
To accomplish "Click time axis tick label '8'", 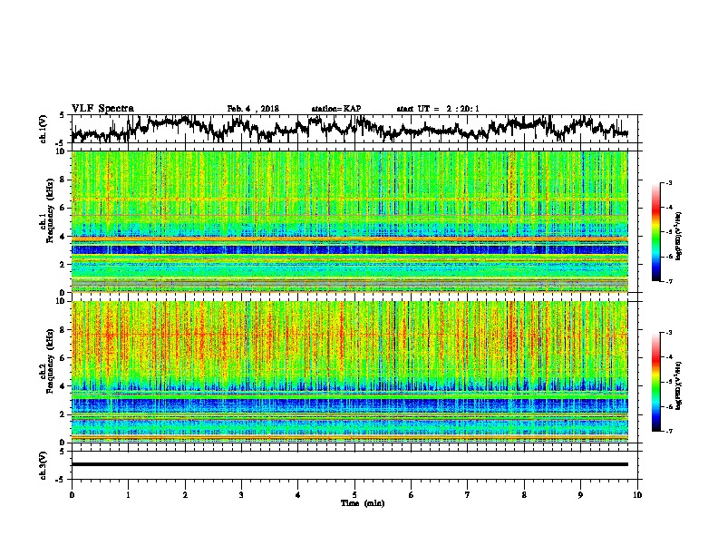I will pyautogui.click(x=524, y=495).
